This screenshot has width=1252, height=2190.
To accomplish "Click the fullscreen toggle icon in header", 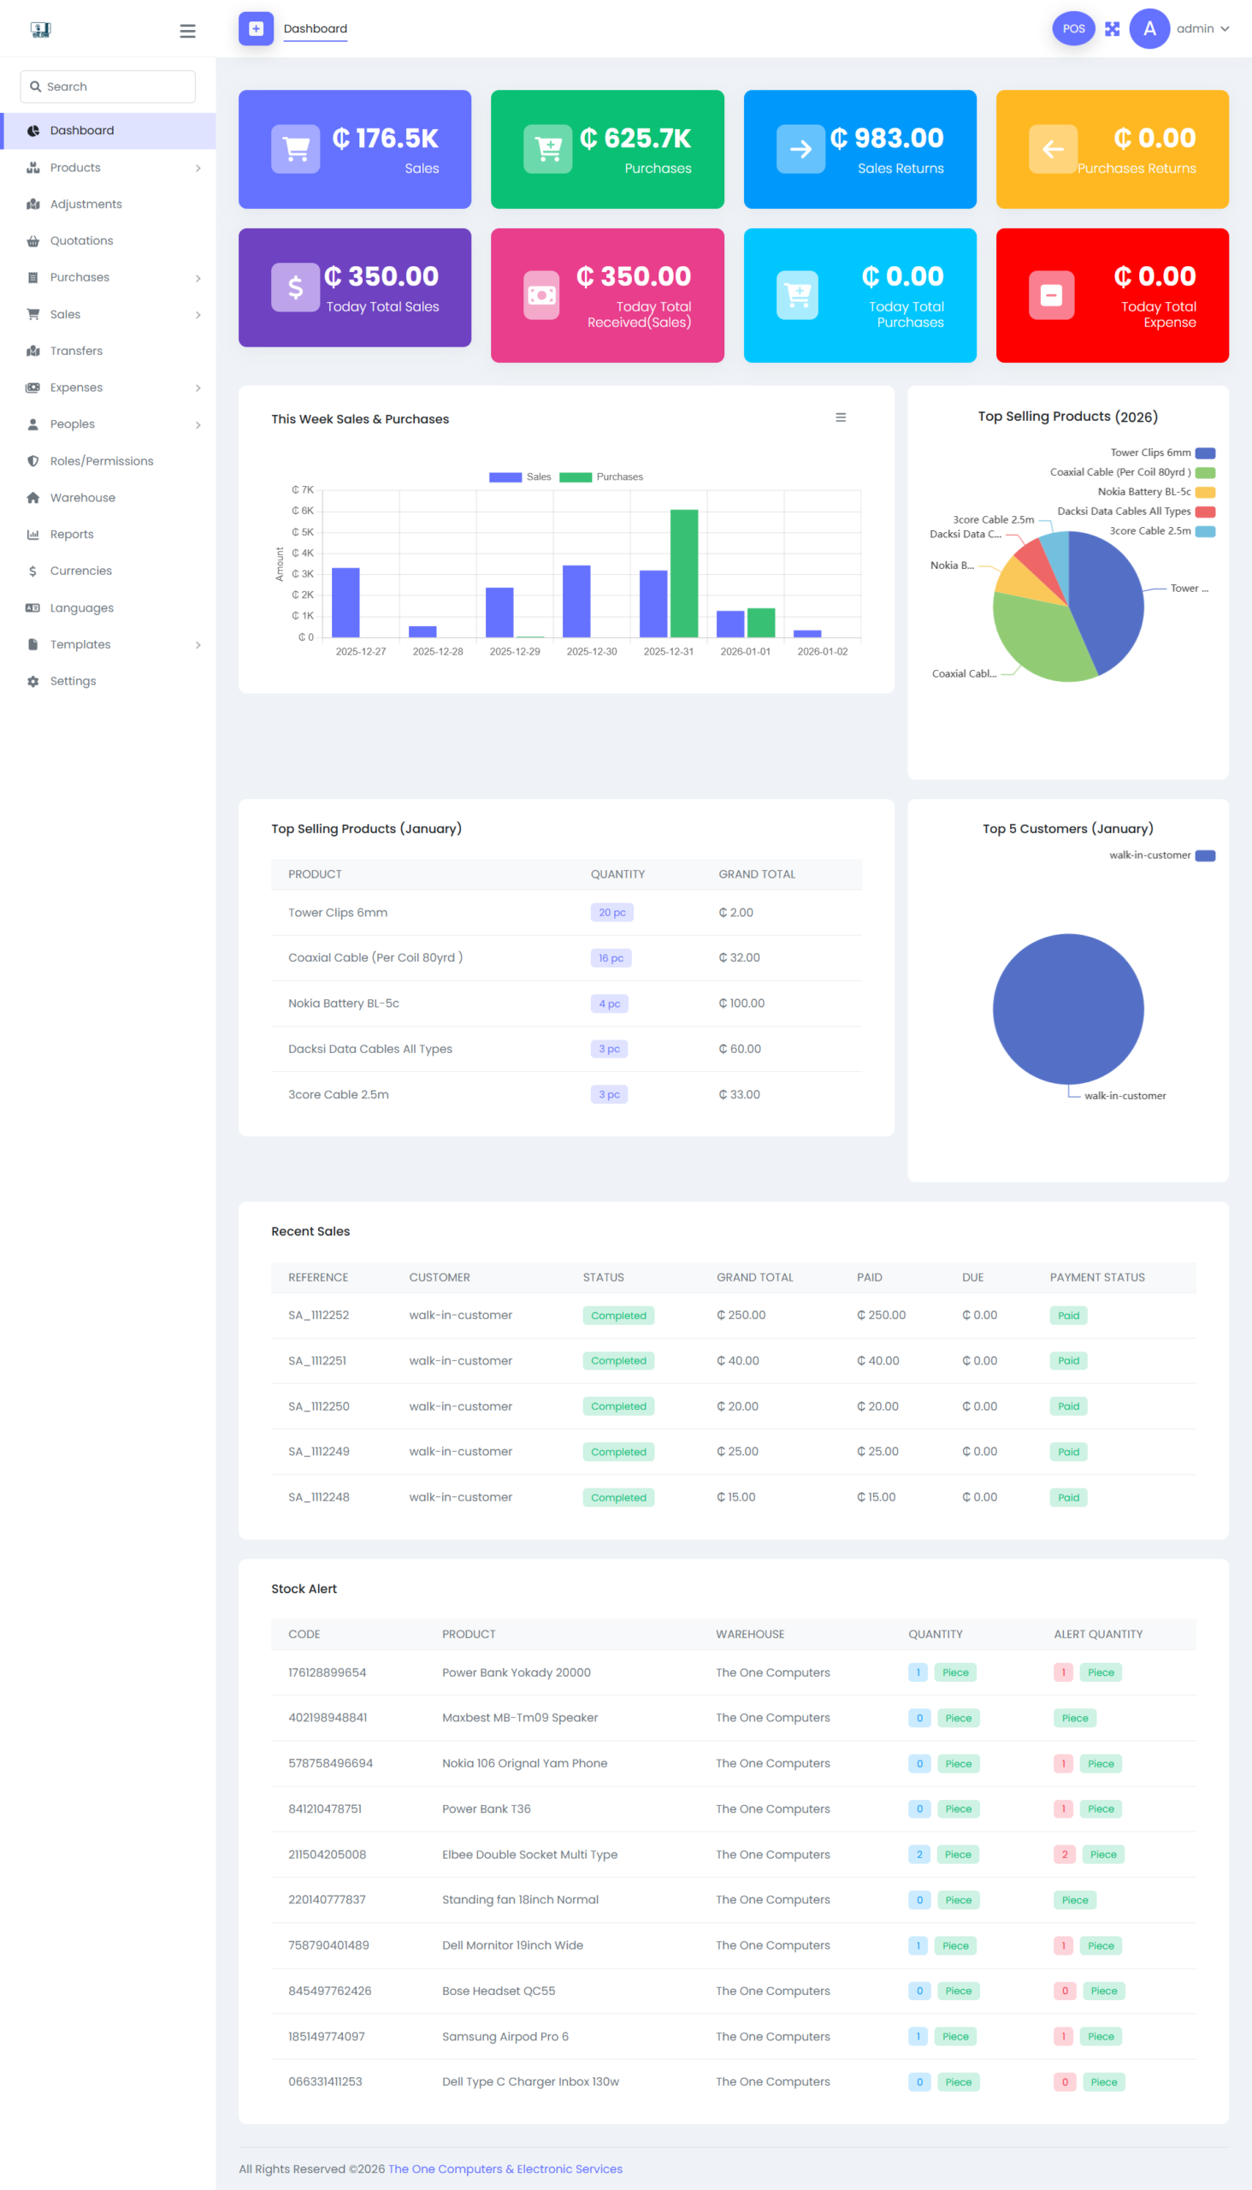I will click(x=1112, y=29).
